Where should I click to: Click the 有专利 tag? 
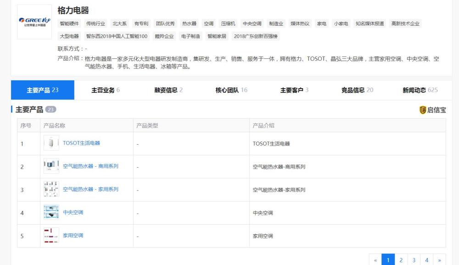(141, 24)
